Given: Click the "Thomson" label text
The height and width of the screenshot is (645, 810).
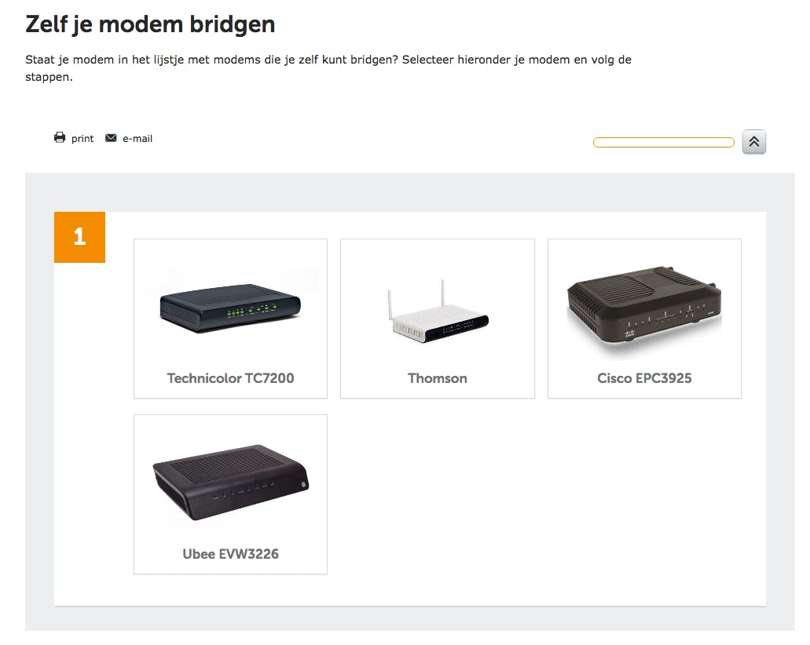Looking at the screenshot, I should coord(438,378).
